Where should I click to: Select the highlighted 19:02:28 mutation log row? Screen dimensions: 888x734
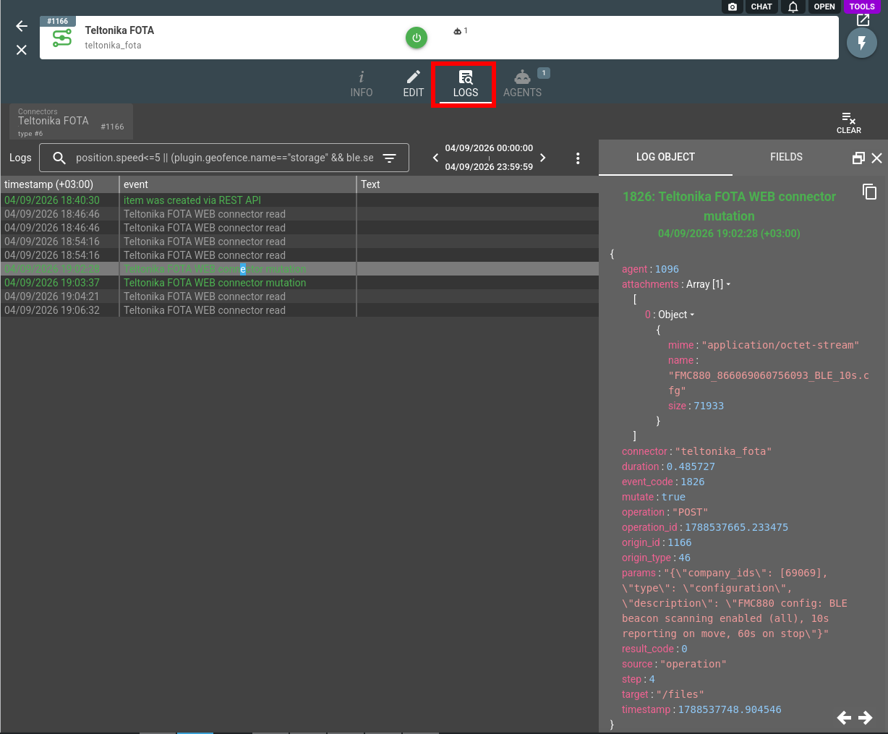click(299, 269)
